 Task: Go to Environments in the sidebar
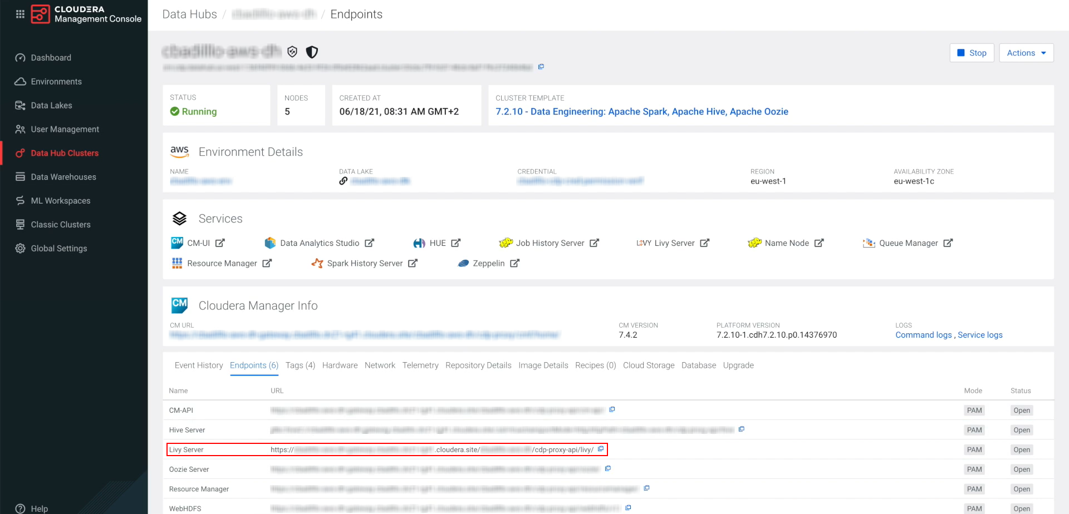point(56,82)
